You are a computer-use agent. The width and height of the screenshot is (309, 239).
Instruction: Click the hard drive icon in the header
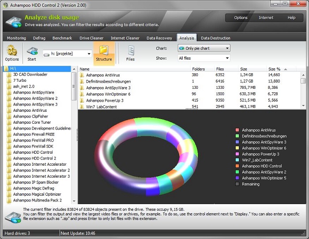13,20
